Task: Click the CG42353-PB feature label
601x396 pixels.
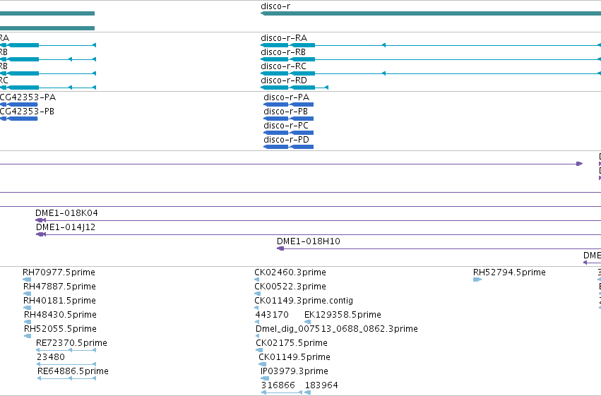Action: click(x=27, y=112)
